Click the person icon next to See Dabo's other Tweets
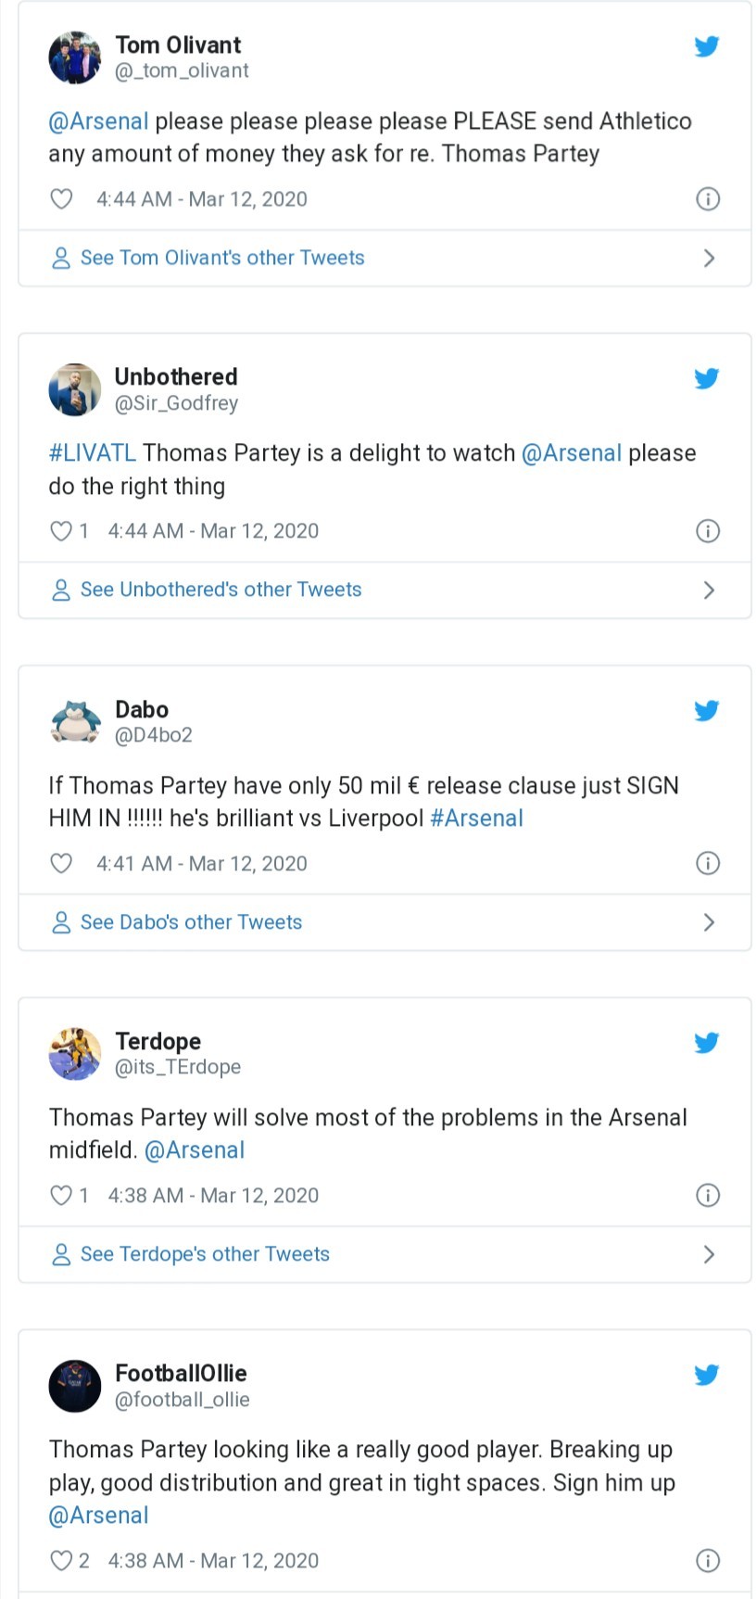756x1599 pixels. [61, 922]
